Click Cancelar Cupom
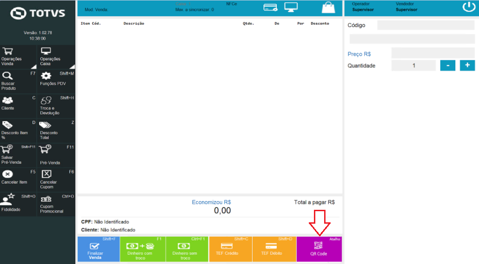Screen dimensions: 479x264 click(56, 180)
